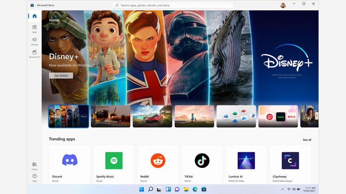Open the TikTok app icon
The image size is (346, 194).
(202, 161)
